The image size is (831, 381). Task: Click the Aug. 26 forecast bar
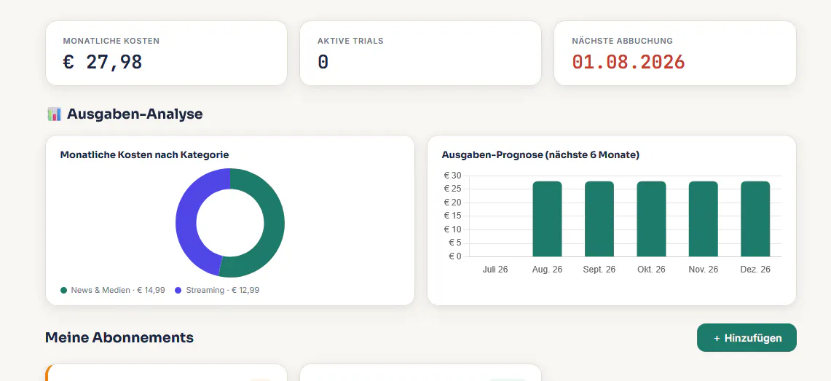tap(547, 219)
